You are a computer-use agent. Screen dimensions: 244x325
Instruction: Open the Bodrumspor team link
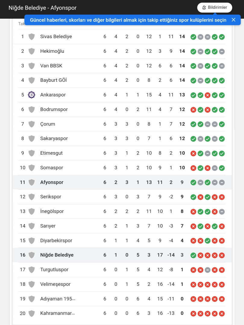point(54,110)
